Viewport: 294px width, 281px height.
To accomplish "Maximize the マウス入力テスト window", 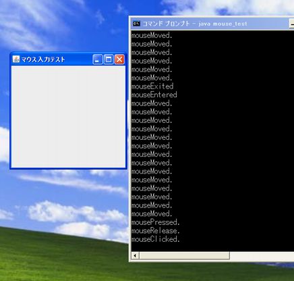I will point(109,59).
